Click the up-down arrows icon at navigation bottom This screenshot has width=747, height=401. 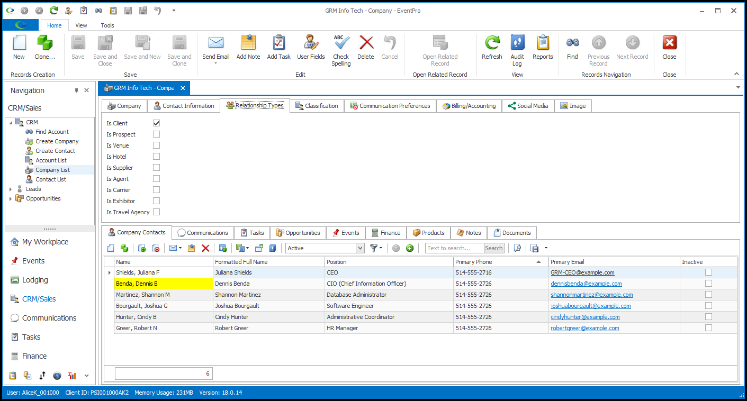pos(42,376)
